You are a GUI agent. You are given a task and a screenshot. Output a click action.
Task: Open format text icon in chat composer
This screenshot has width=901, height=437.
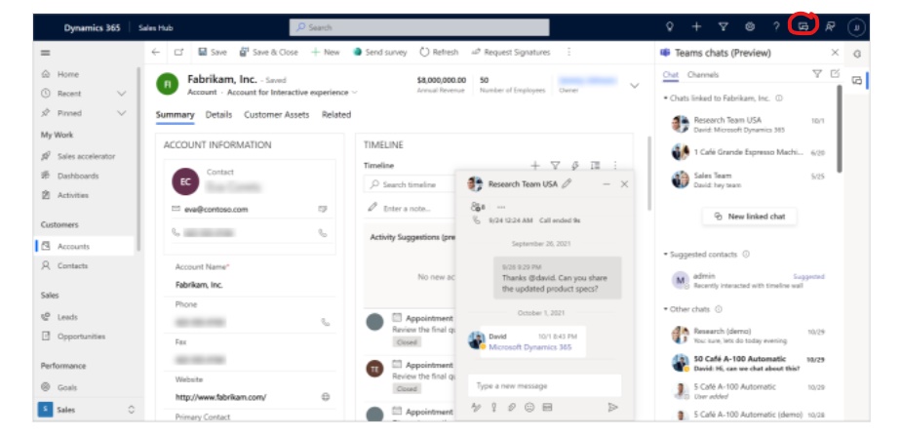tap(477, 407)
